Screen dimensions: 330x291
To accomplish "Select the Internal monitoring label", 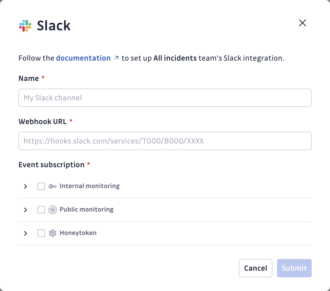I will pyautogui.click(x=89, y=186).
